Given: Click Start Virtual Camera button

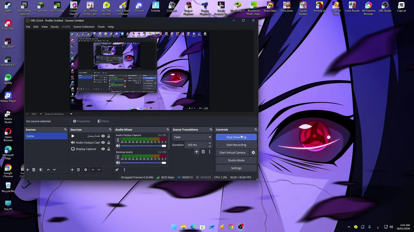Looking at the screenshot, I should (x=232, y=152).
